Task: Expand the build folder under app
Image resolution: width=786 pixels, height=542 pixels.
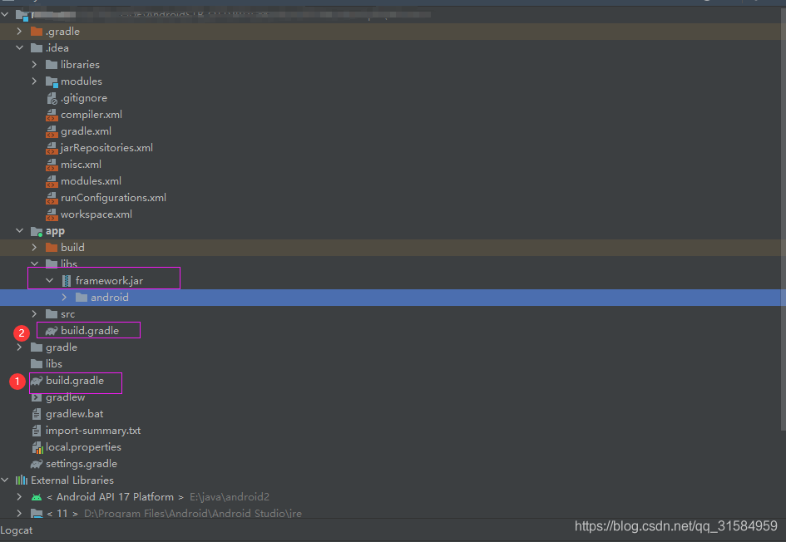Action: tap(35, 247)
